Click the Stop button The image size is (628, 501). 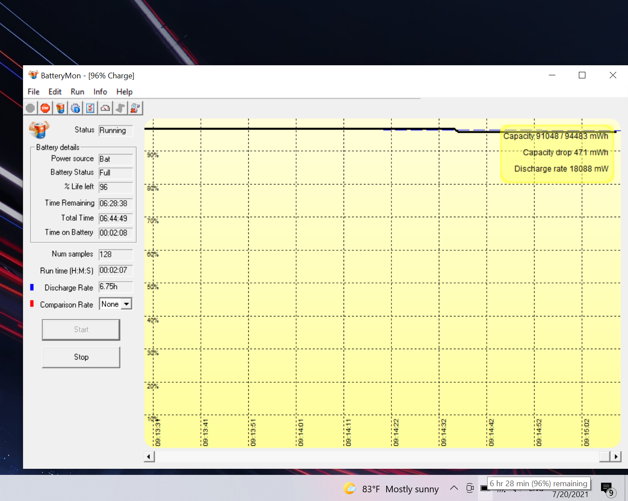(81, 357)
